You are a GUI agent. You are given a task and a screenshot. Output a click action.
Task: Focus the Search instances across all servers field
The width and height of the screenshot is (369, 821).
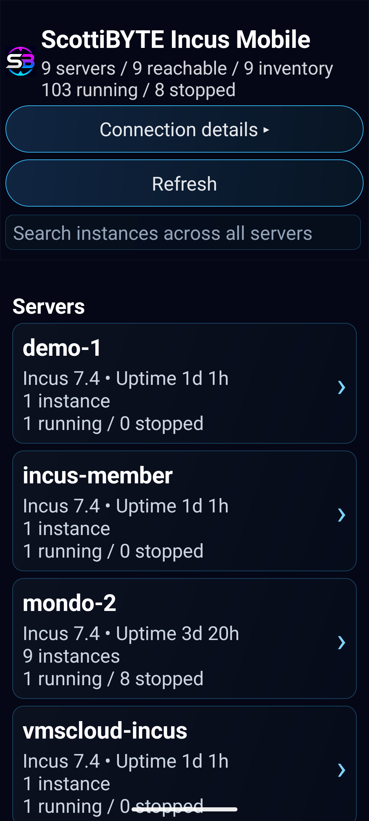pos(183,233)
